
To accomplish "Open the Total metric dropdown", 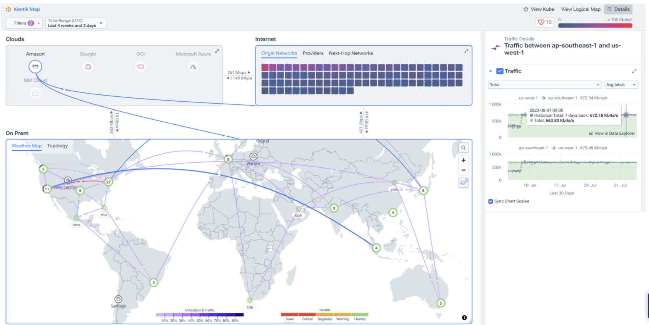I will coord(544,84).
